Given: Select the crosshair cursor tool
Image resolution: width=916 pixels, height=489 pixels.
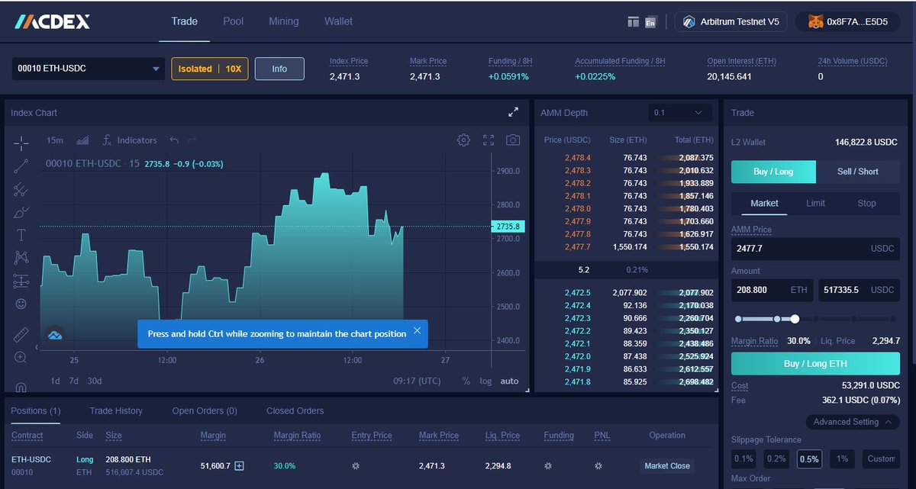Looking at the screenshot, I should (x=21, y=142).
